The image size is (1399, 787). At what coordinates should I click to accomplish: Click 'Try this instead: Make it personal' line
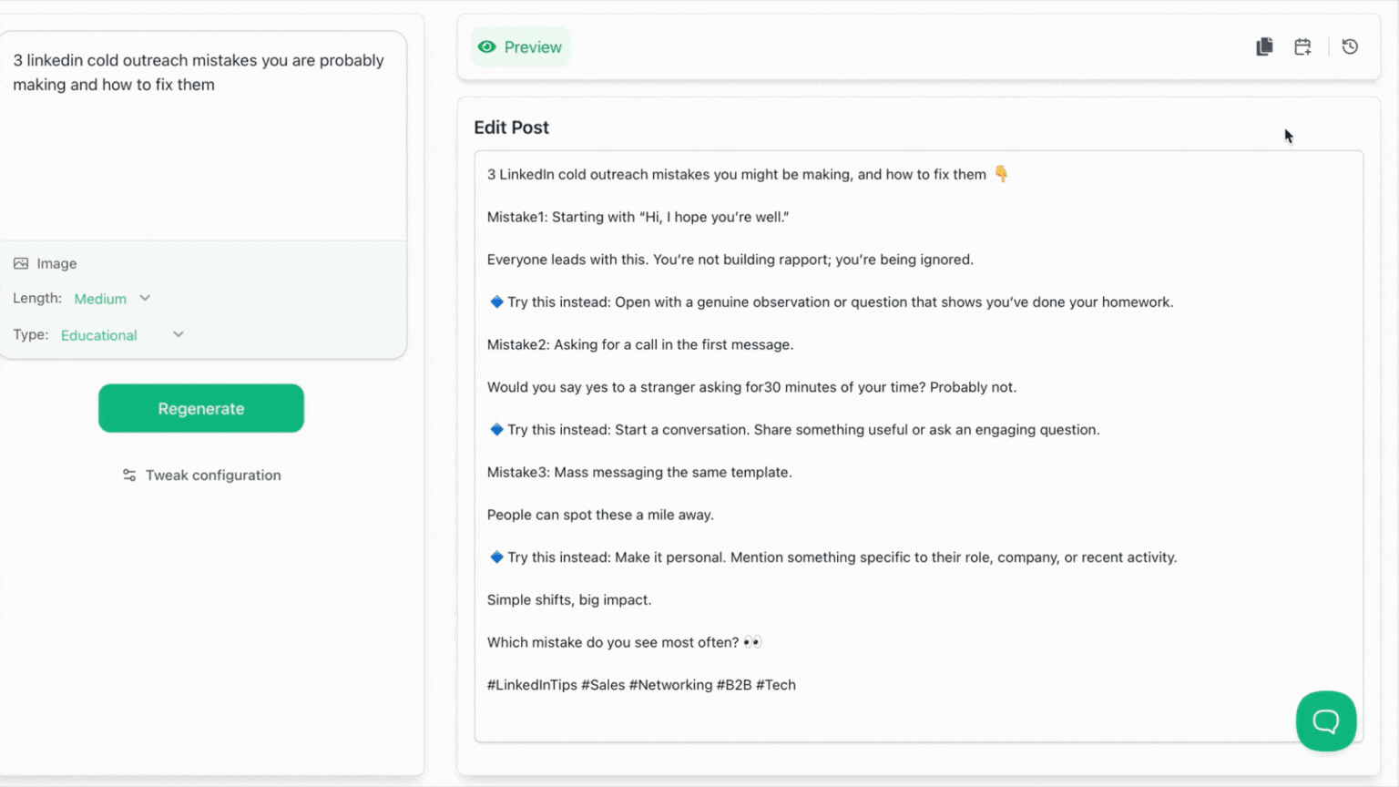(x=832, y=557)
